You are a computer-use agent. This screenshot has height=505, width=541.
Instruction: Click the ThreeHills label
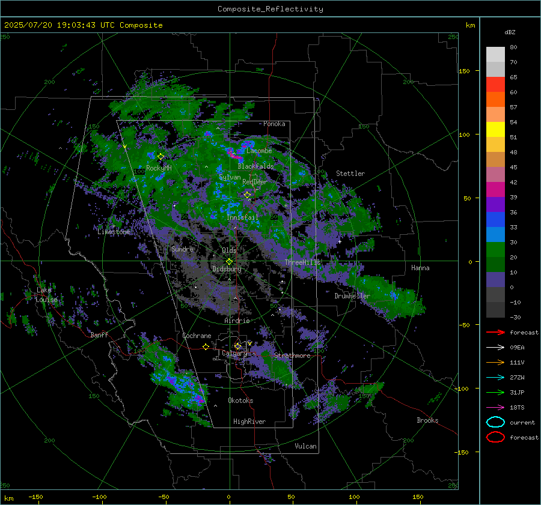click(x=302, y=262)
